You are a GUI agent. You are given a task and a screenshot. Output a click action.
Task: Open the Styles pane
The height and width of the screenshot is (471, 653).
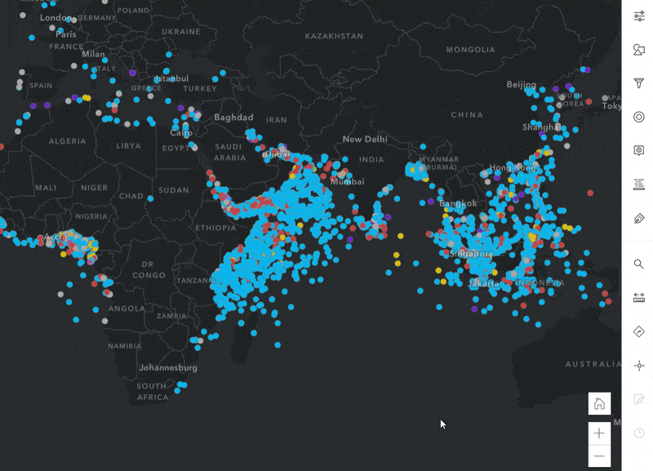pyautogui.click(x=639, y=50)
